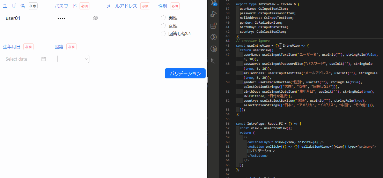Click 'useCsInputPasswordItem' call on line 48
Image resolution: width=383 pixels, height=178 pixels.
[x=282, y=64]
